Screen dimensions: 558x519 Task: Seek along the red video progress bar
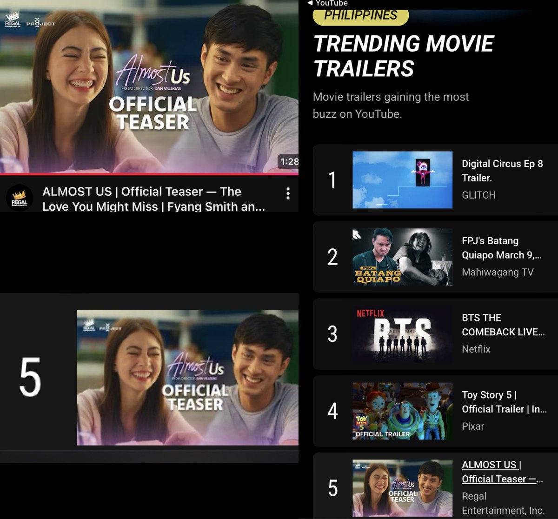[149, 174]
